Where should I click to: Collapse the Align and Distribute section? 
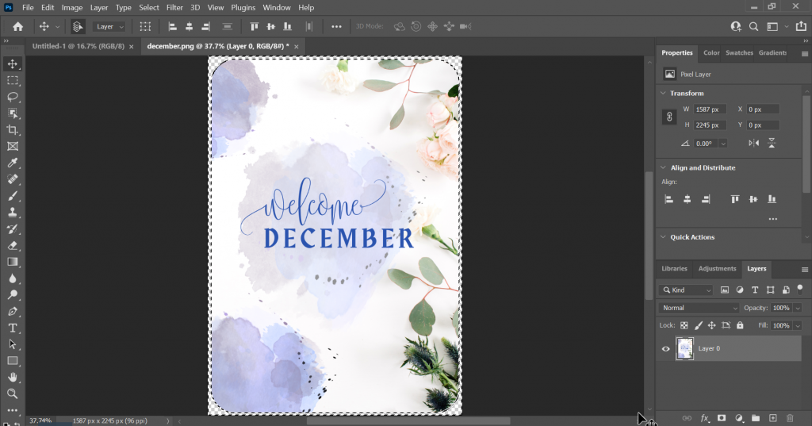point(663,167)
